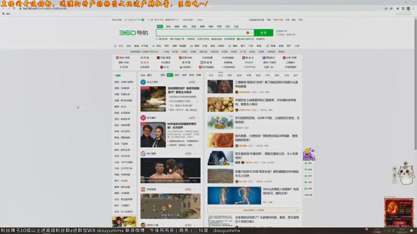Screen dimensions: 417x234
Task: Play the boxing match video
Action: click(170, 171)
